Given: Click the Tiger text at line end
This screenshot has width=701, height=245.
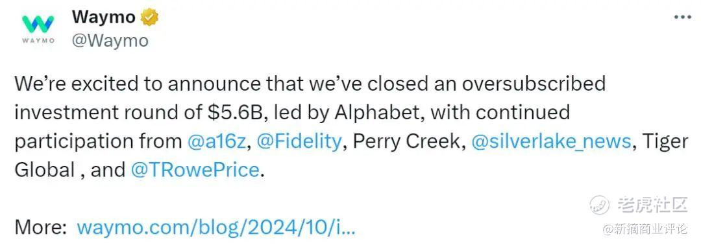Looking at the screenshot, I should [665, 142].
